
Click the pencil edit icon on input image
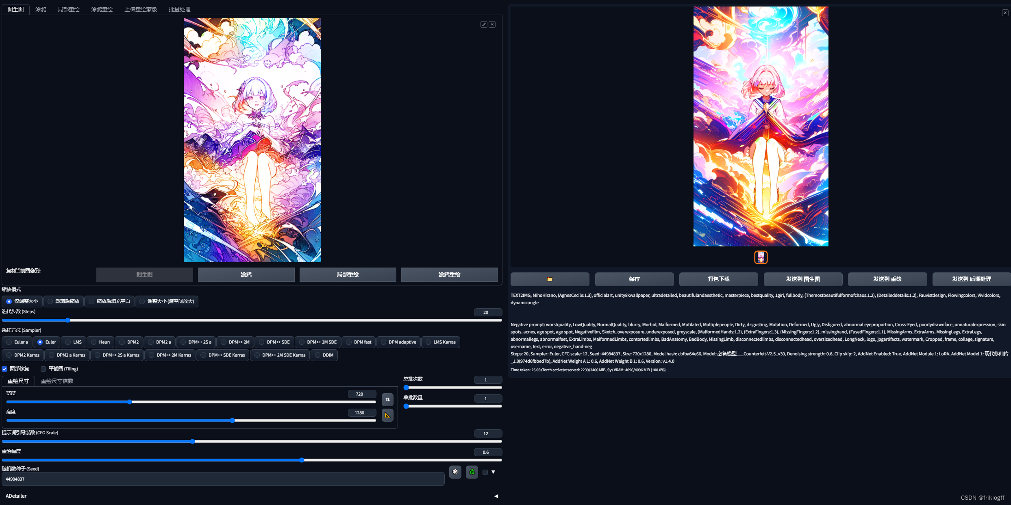coord(484,24)
